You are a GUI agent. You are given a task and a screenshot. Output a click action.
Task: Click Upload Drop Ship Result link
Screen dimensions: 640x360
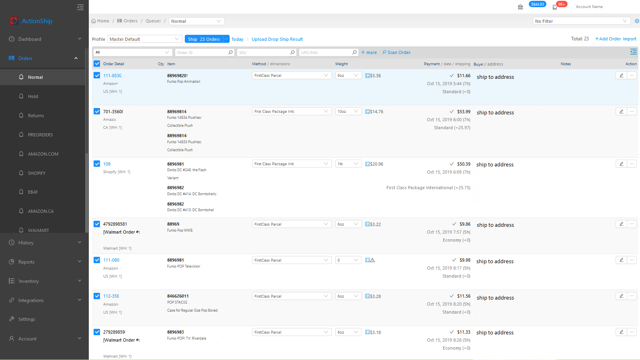277,39
